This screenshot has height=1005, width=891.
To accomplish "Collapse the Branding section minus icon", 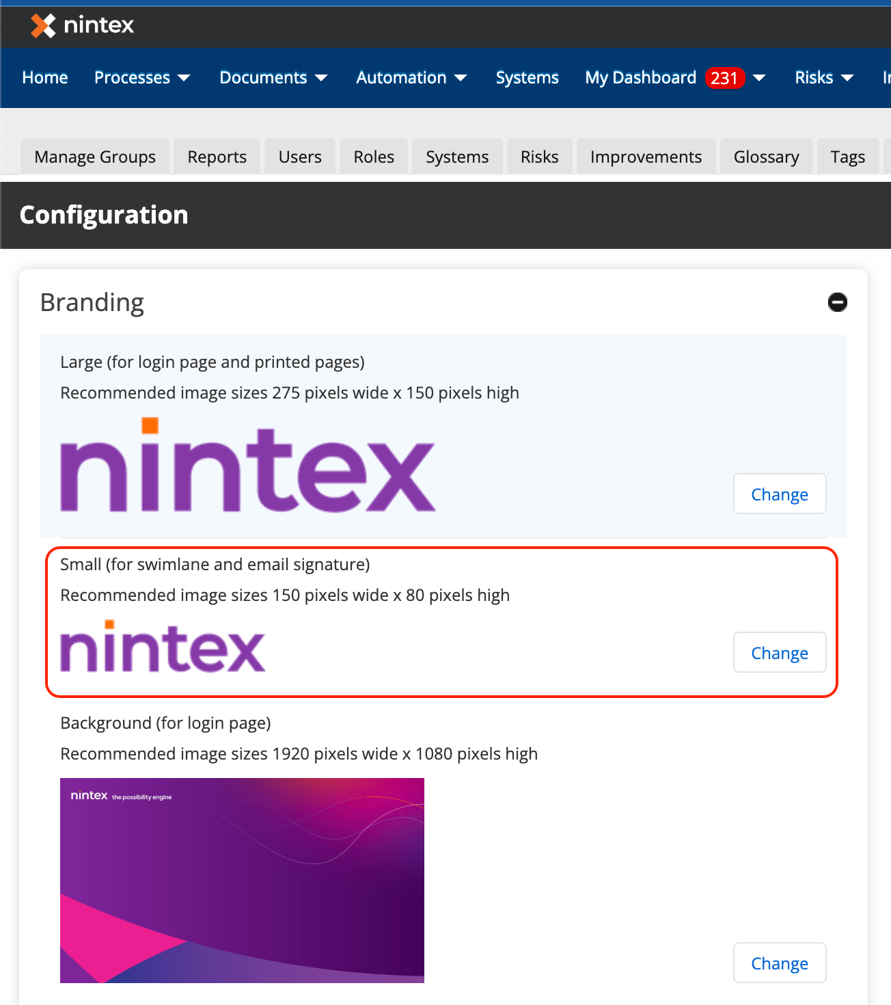I will [x=837, y=302].
